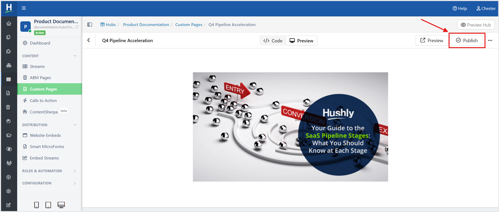Toggle the sidebar panel icon
The height and width of the screenshot is (212, 499).
tap(90, 24)
